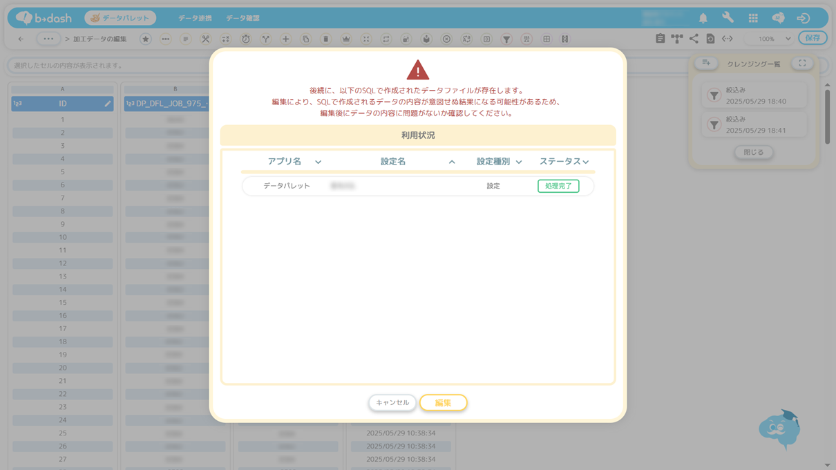Click the funnel filter icon in toolbar

pyautogui.click(x=506, y=39)
